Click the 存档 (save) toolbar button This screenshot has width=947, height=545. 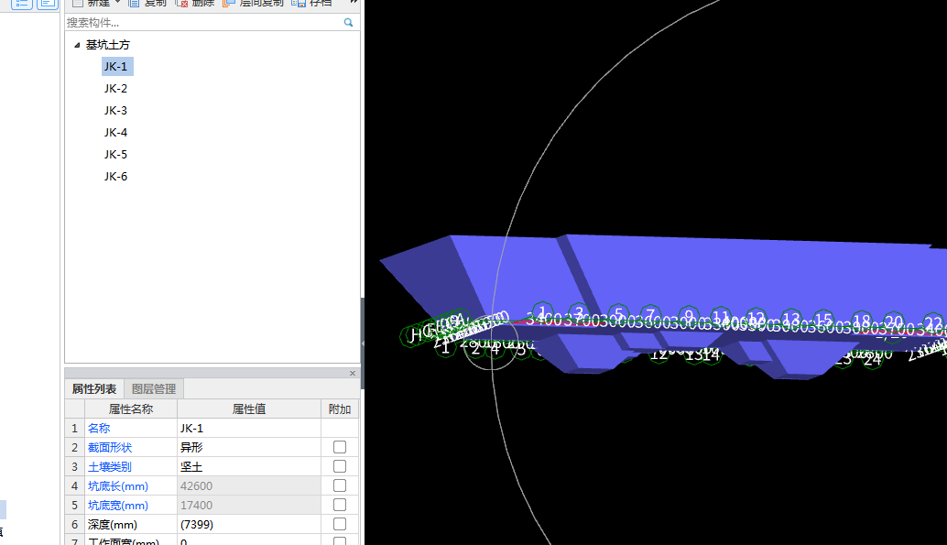[311, 3]
